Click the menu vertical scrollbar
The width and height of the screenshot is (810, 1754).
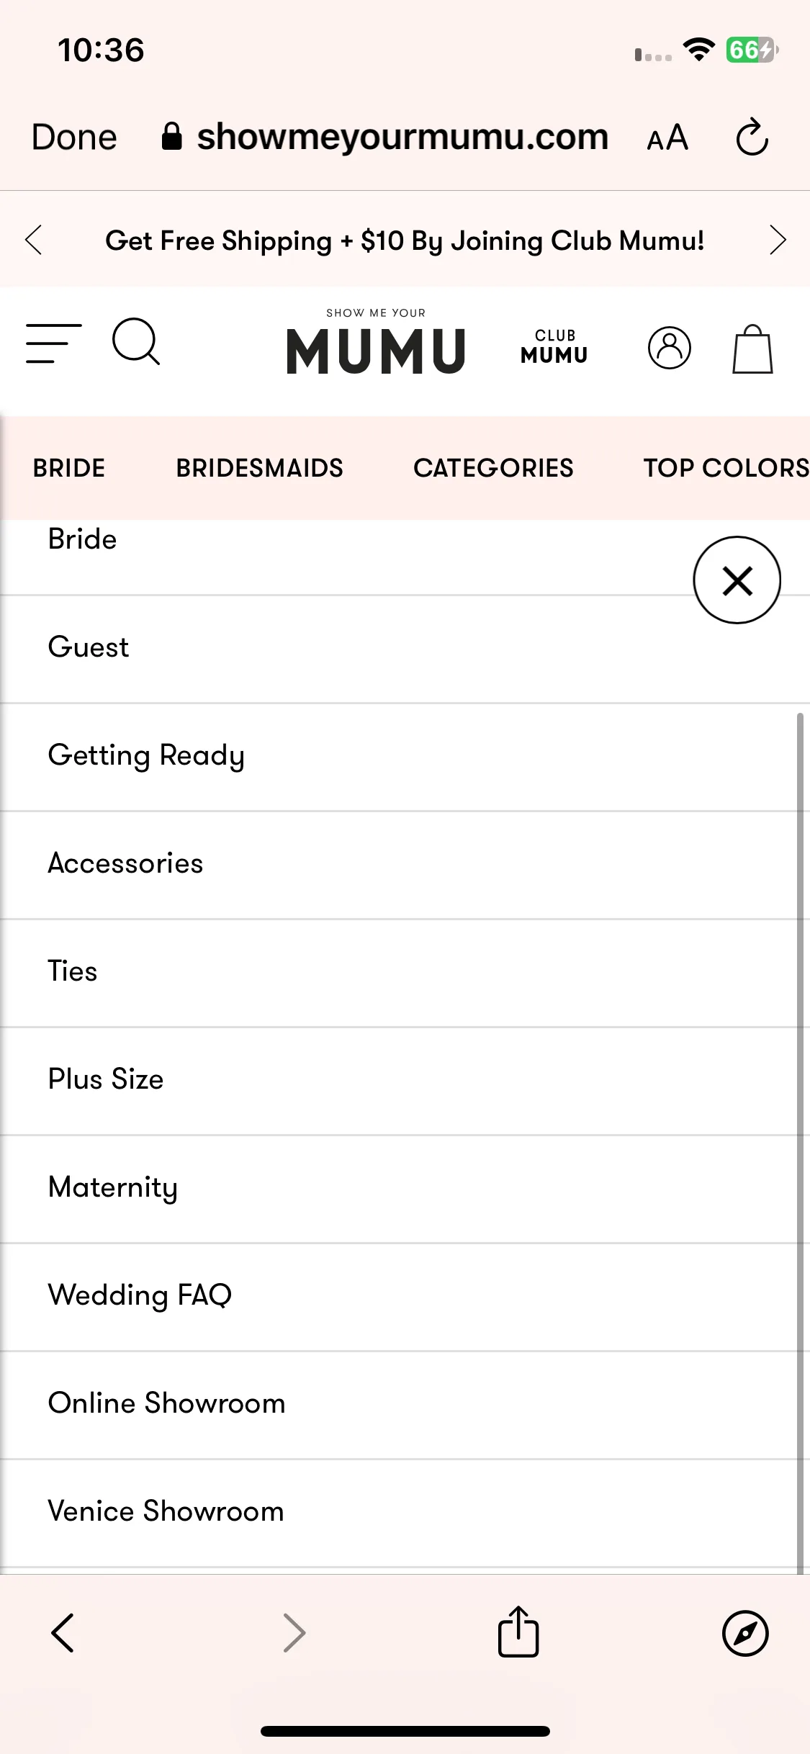click(800, 1143)
